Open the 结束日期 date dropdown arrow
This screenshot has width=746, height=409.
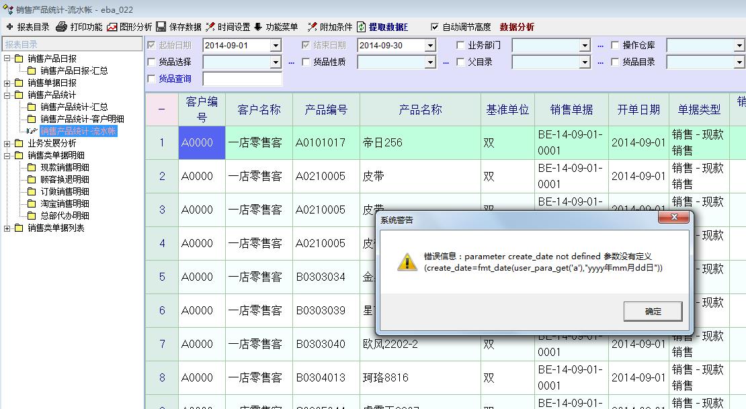[430, 46]
